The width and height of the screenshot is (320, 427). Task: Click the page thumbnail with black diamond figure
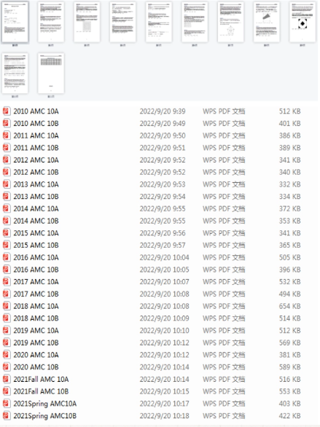click(x=303, y=22)
